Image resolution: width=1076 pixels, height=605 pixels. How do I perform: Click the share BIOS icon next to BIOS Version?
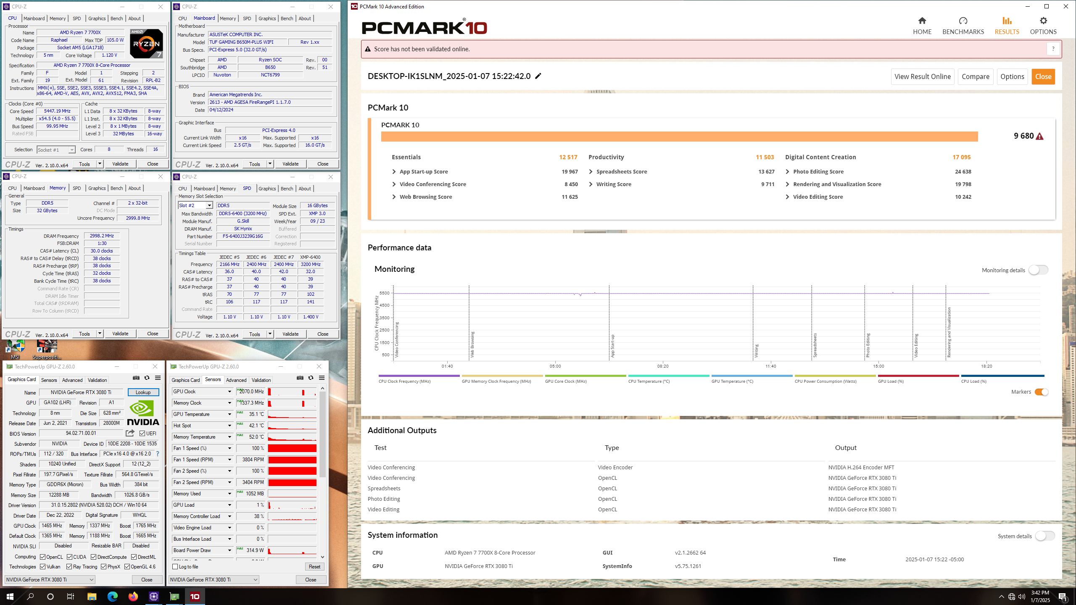[130, 433]
